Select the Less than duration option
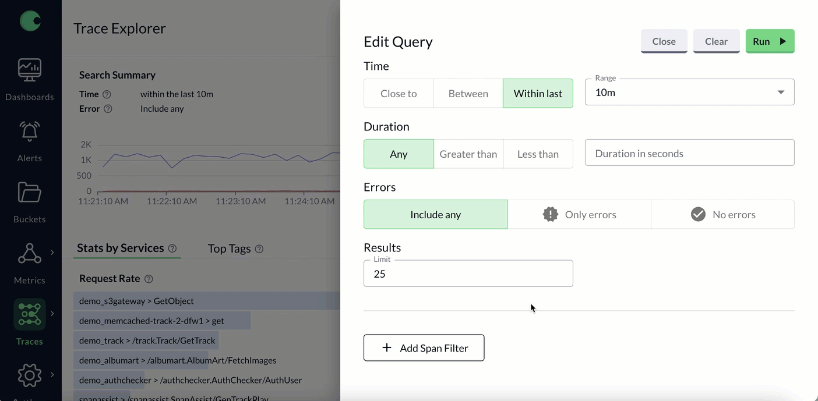This screenshot has width=818, height=401. [538, 154]
